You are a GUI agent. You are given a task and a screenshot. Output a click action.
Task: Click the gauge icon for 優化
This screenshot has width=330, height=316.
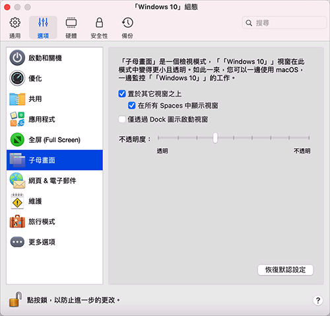click(x=17, y=78)
